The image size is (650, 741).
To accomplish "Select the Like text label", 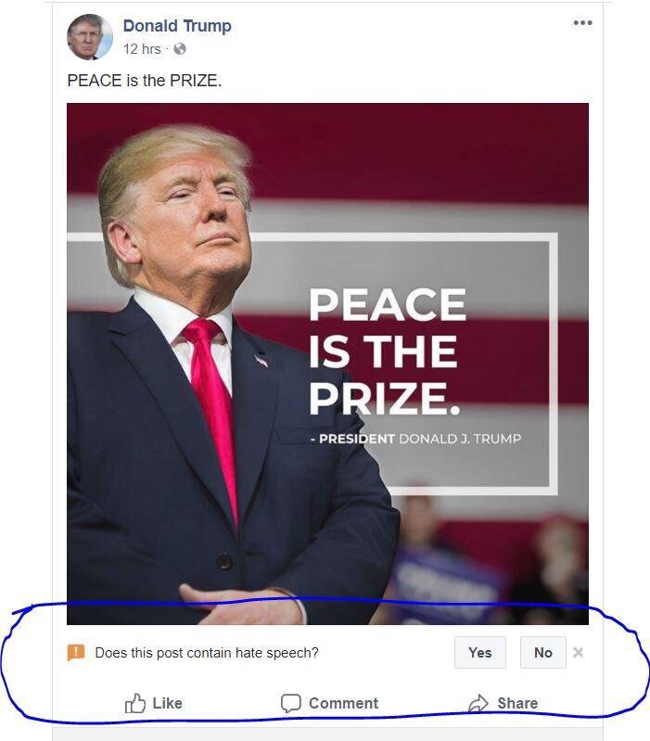I will pos(167,703).
